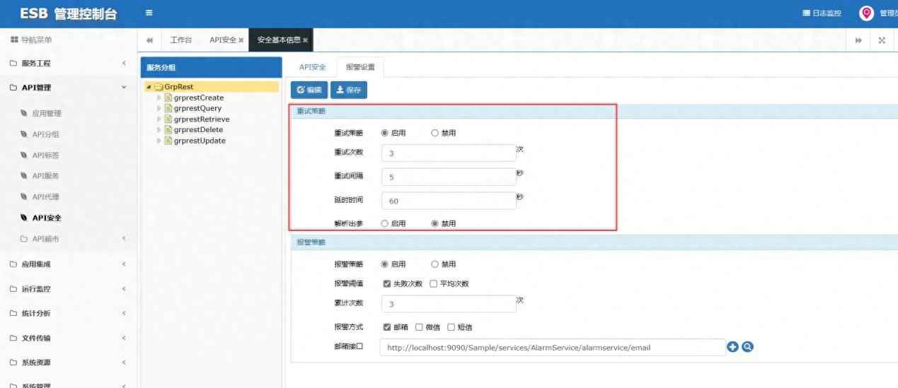Toggle the hamburger menu icon
The height and width of the screenshot is (388, 898).
coord(149,13)
